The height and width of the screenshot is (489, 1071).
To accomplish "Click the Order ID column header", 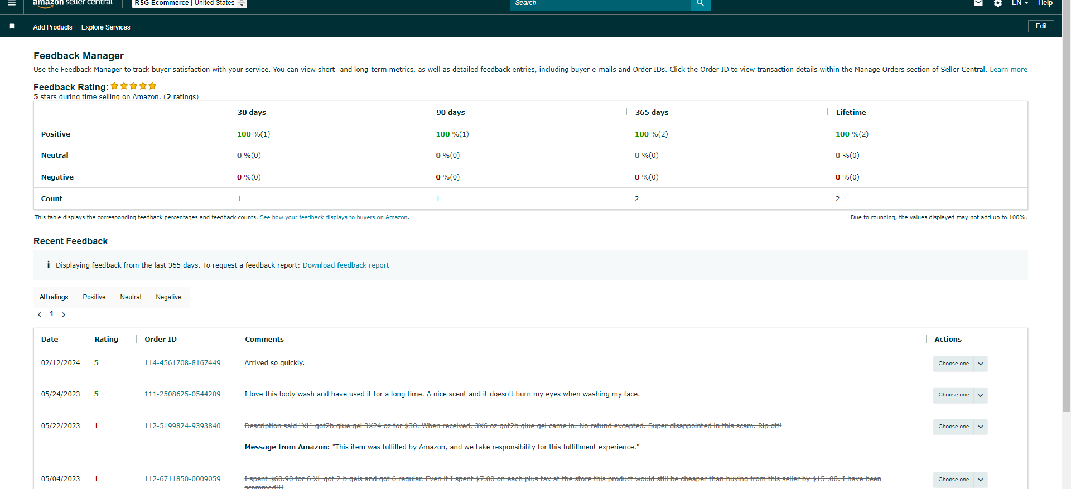I will point(161,340).
